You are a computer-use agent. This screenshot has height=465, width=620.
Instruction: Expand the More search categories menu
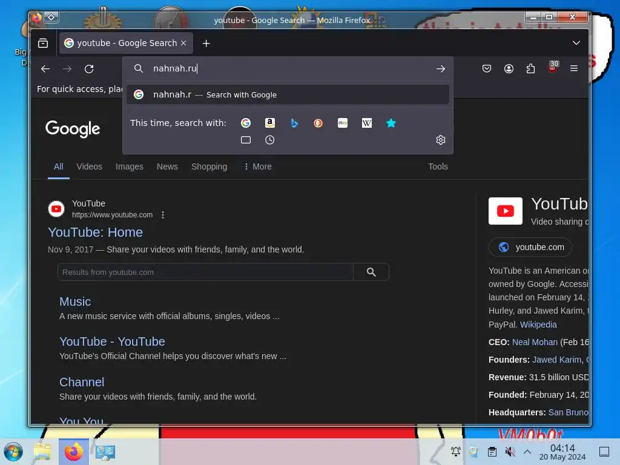tap(258, 167)
